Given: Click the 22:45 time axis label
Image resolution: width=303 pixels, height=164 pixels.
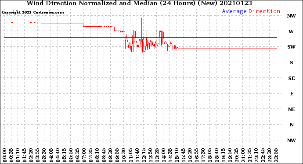Looking at the screenshot, I should (263, 155).
